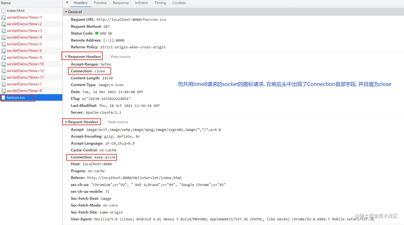The image size is (404, 225).
Task: Click the Accept-Encoding value gzip, deflate, br
Action: tap(122, 136)
